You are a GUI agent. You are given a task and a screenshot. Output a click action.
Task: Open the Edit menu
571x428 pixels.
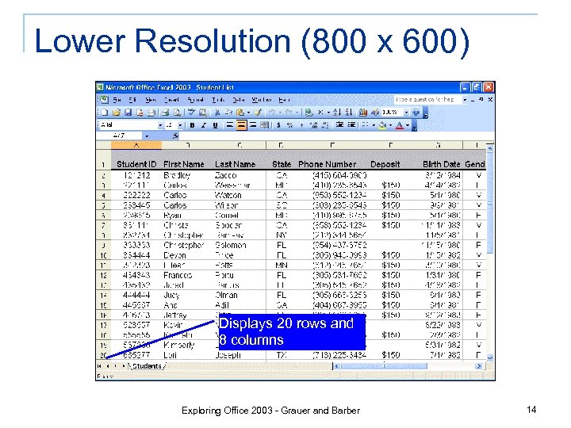pos(132,100)
